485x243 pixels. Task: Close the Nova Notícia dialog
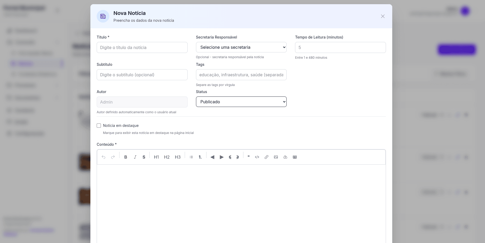pos(383,16)
